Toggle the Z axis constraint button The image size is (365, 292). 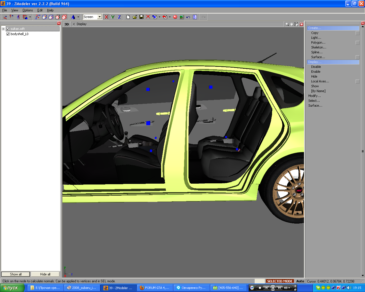coord(119,17)
